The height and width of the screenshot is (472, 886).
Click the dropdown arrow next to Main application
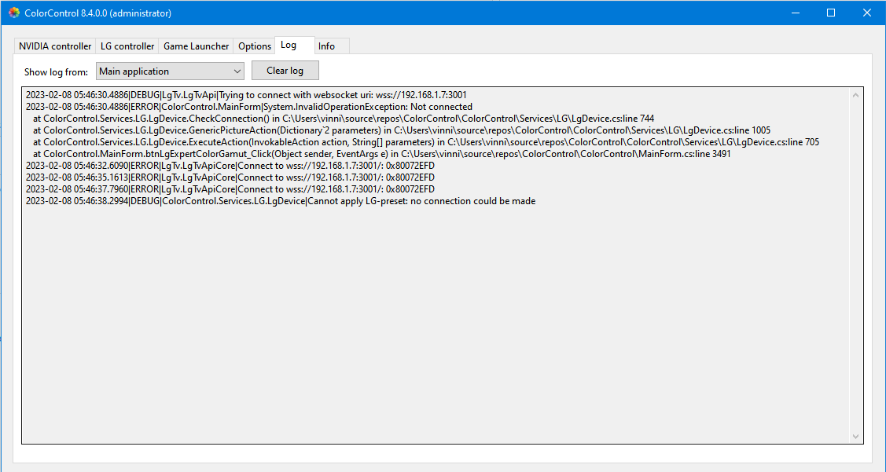click(237, 71)
